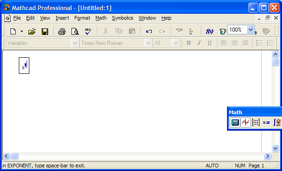Toggle Underline formatting
The image size is (282, 171).
click(210, 43)
